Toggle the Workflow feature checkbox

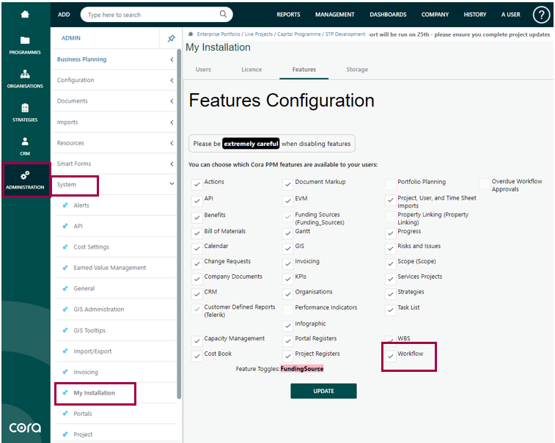point(391,356)
